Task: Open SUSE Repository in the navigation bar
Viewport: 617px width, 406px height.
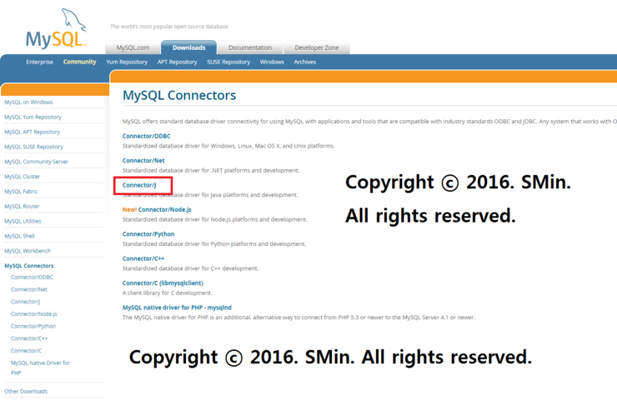Action: (x=228, y=63)
